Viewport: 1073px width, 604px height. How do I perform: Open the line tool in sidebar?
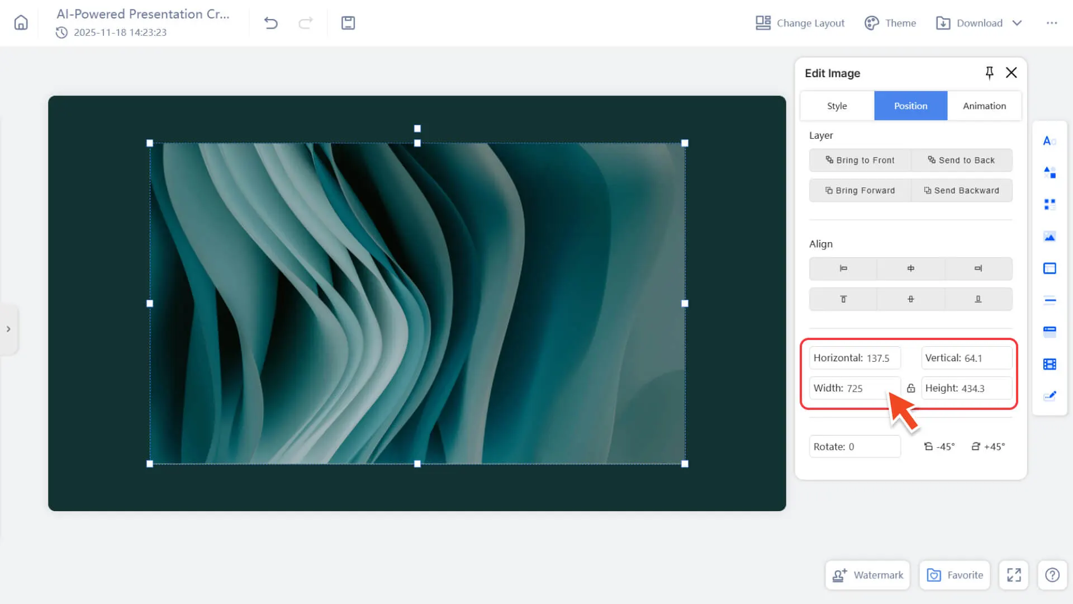point(1050,300)
